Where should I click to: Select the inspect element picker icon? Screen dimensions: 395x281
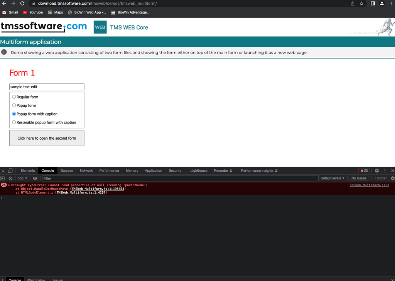pos(4,170)
